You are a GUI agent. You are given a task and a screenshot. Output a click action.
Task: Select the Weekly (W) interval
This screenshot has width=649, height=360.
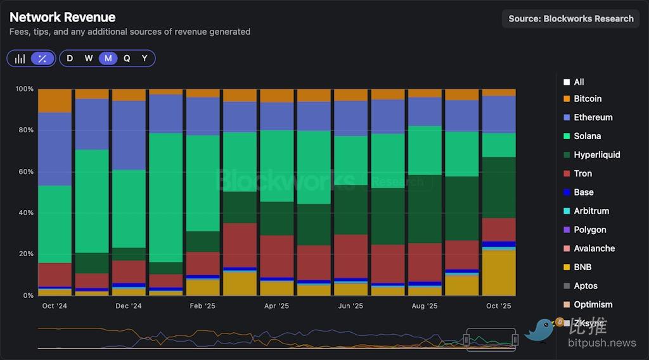89,59
